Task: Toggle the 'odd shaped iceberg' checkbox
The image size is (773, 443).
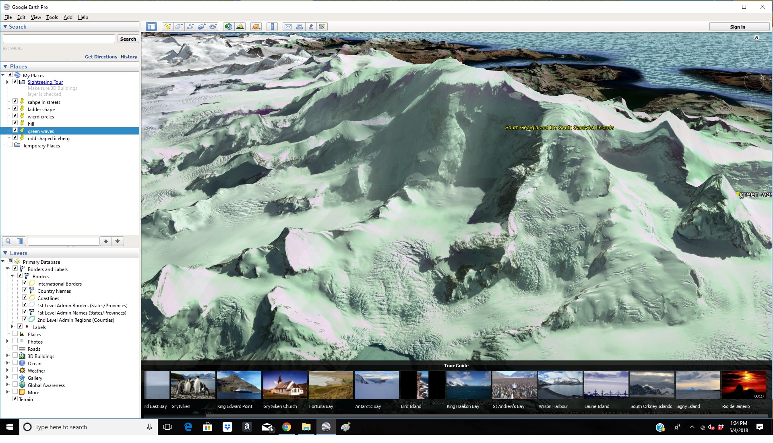Action: [15, 137]
